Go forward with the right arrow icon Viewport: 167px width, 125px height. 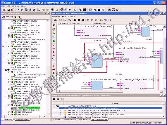(x=83, y=20)
